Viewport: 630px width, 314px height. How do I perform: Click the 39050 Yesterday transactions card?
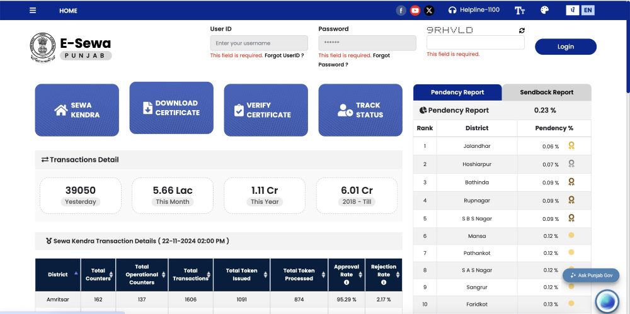[81, 196]
